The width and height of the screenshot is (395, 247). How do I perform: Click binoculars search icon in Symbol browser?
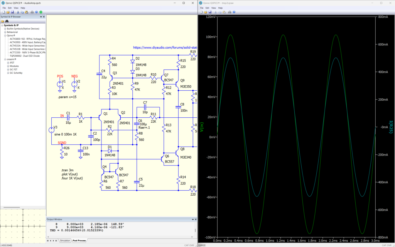point(7,21)
